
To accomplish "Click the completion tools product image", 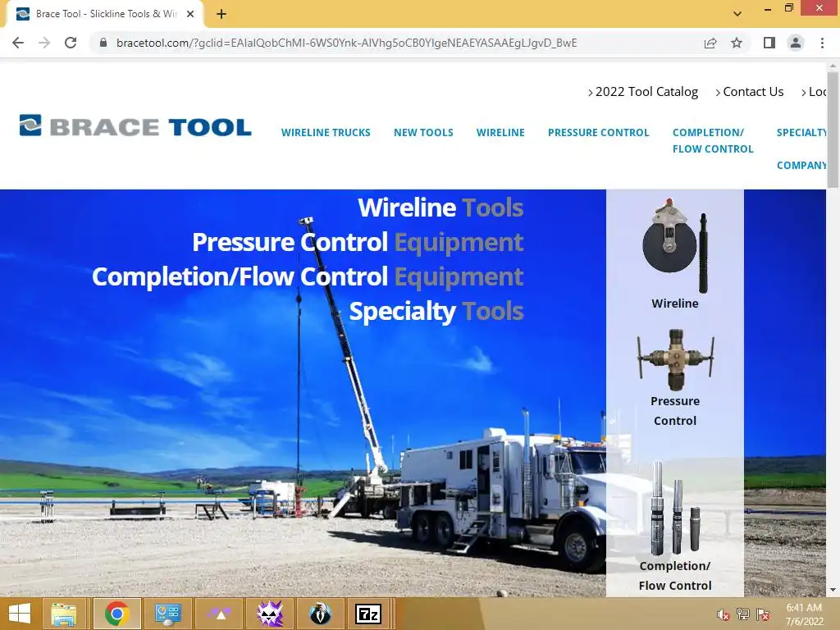I will 675,508.
